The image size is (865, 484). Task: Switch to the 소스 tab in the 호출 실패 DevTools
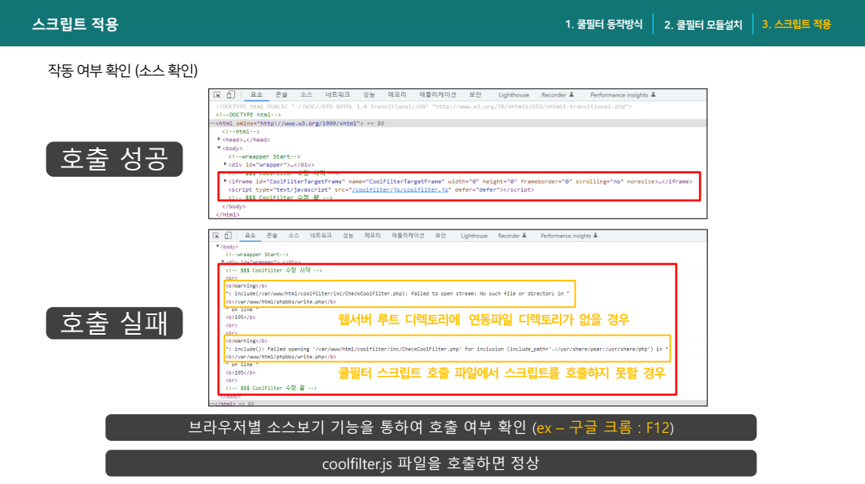[293, 236]
